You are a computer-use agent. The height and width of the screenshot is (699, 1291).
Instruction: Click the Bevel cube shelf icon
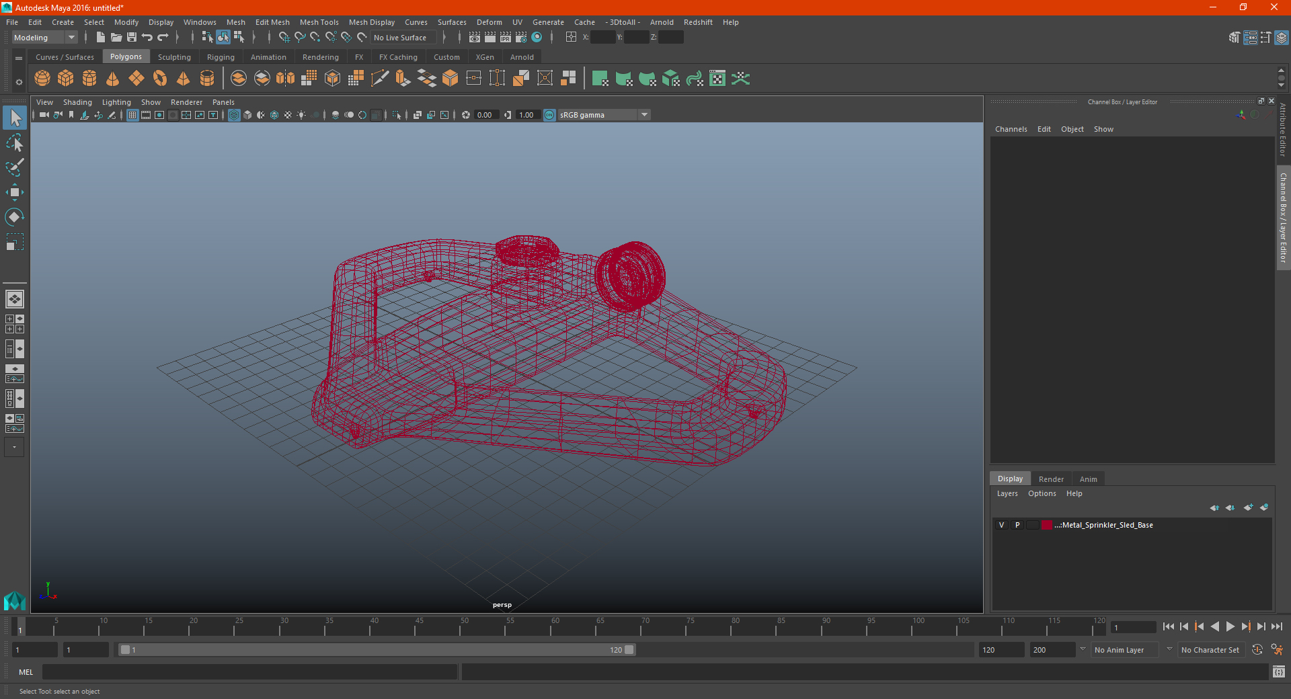[x=451, y=79]
